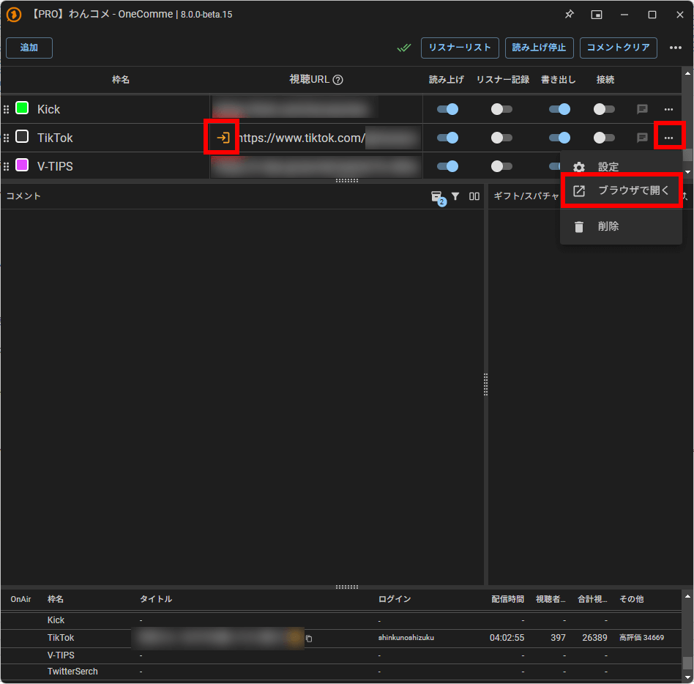Click the 追加 button
The width and height of the screenshot is (694, 684).
[29, 48]
